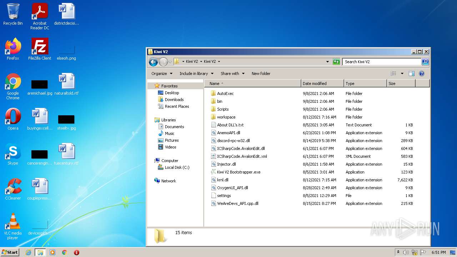Screen dimensions: 457x257
Task: Expand more view options arrow
Action: tap(402, 74)
